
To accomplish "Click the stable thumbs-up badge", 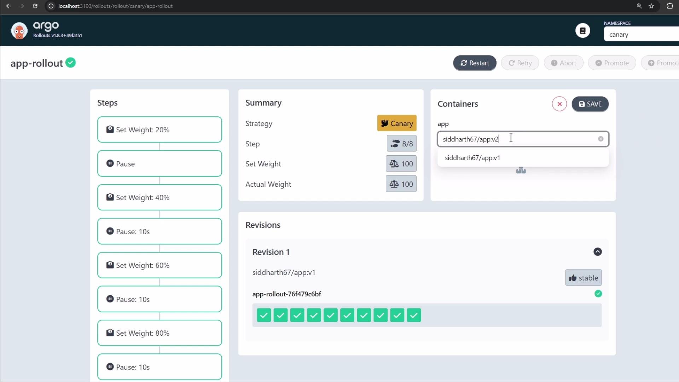I will pos(583,278).
